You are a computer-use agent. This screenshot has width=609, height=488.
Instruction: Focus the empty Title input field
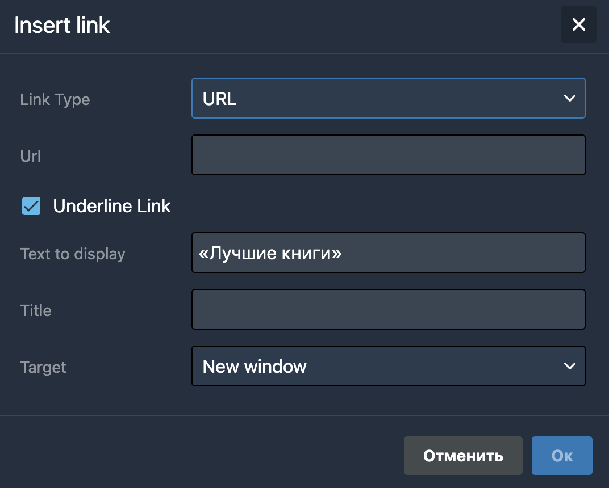pos(389,309)
